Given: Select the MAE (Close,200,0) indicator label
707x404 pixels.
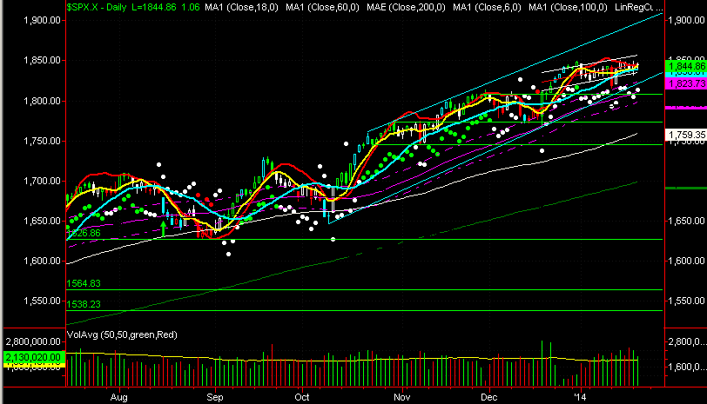Looking at the screenshot, I should tap(406, 7).
